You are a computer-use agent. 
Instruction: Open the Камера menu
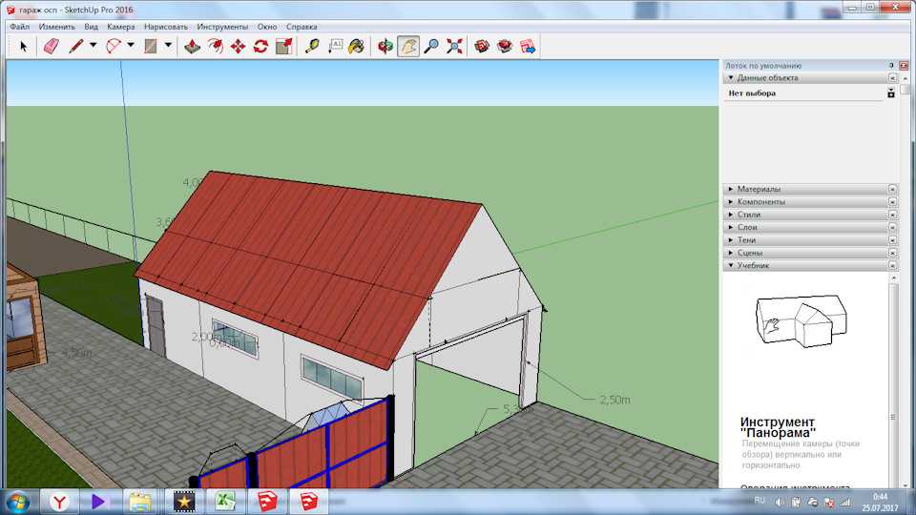click(x=121, y=27)
